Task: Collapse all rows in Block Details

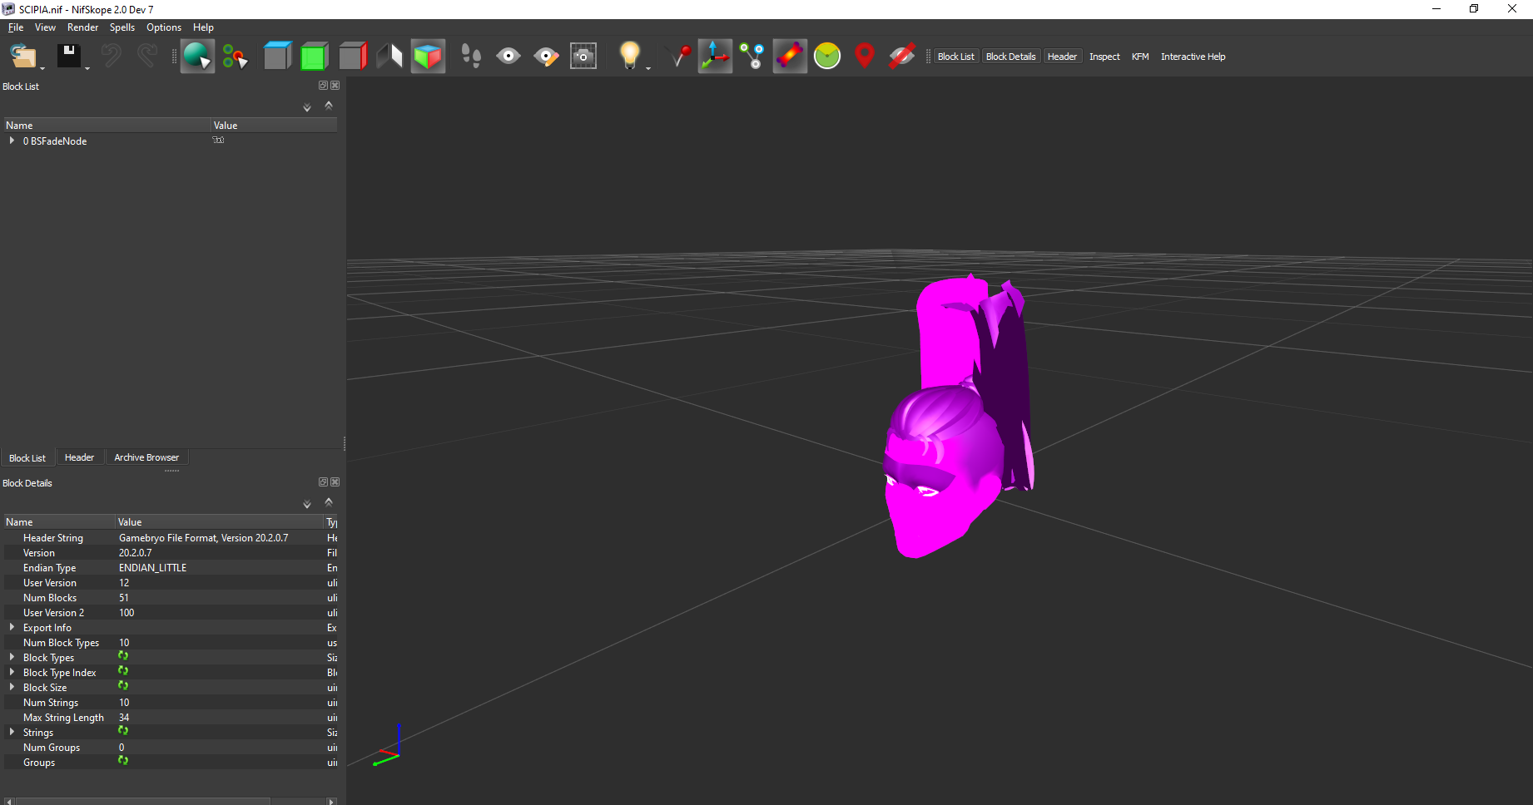Action: pos(329,502)
